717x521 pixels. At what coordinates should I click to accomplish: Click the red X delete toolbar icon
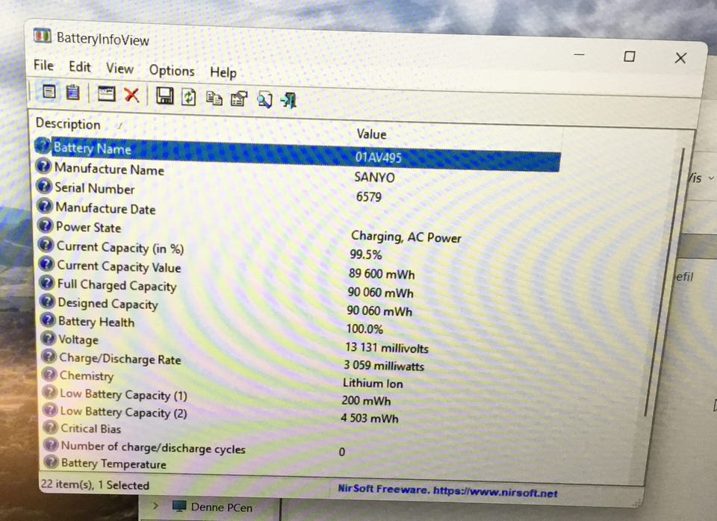pyautogui.click(x=131, y=95)
